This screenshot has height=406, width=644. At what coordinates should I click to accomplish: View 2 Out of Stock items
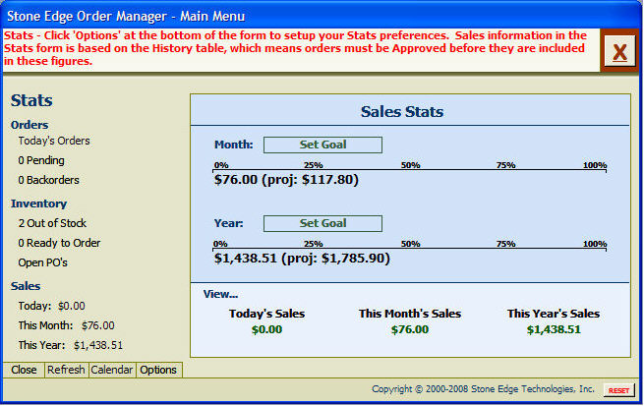point(52,223)
